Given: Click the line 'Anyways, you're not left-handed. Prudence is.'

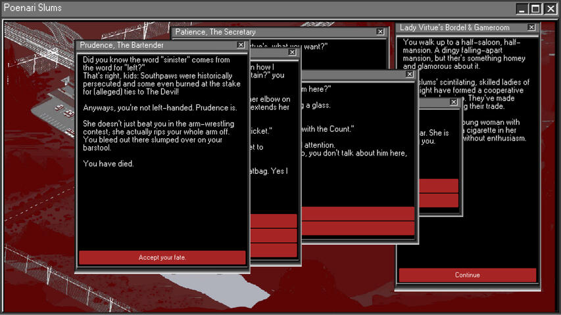Looking at the screenshot, I should point(160,108).
